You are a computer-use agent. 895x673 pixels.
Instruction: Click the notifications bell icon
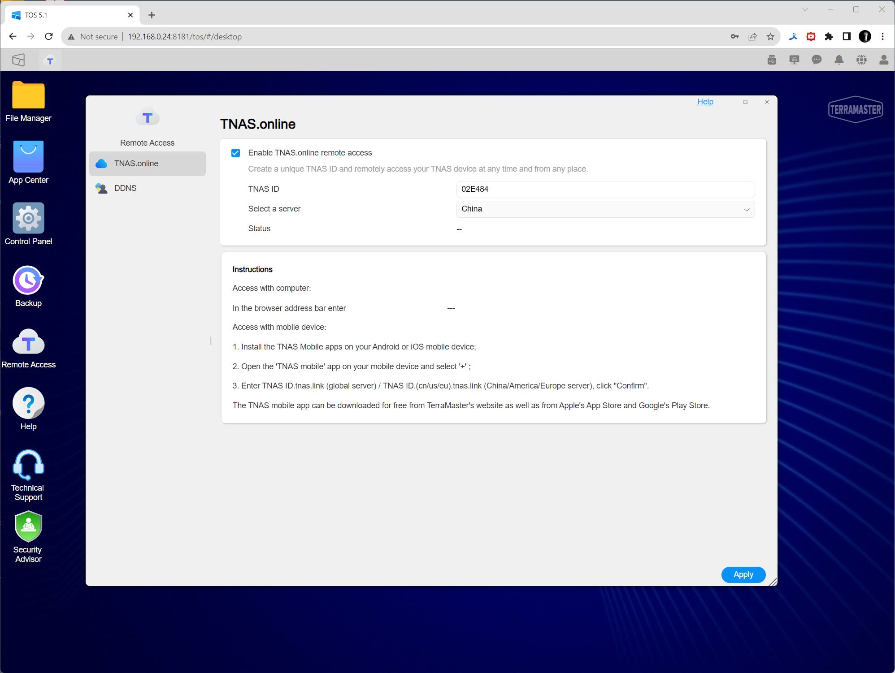[839, 60]
